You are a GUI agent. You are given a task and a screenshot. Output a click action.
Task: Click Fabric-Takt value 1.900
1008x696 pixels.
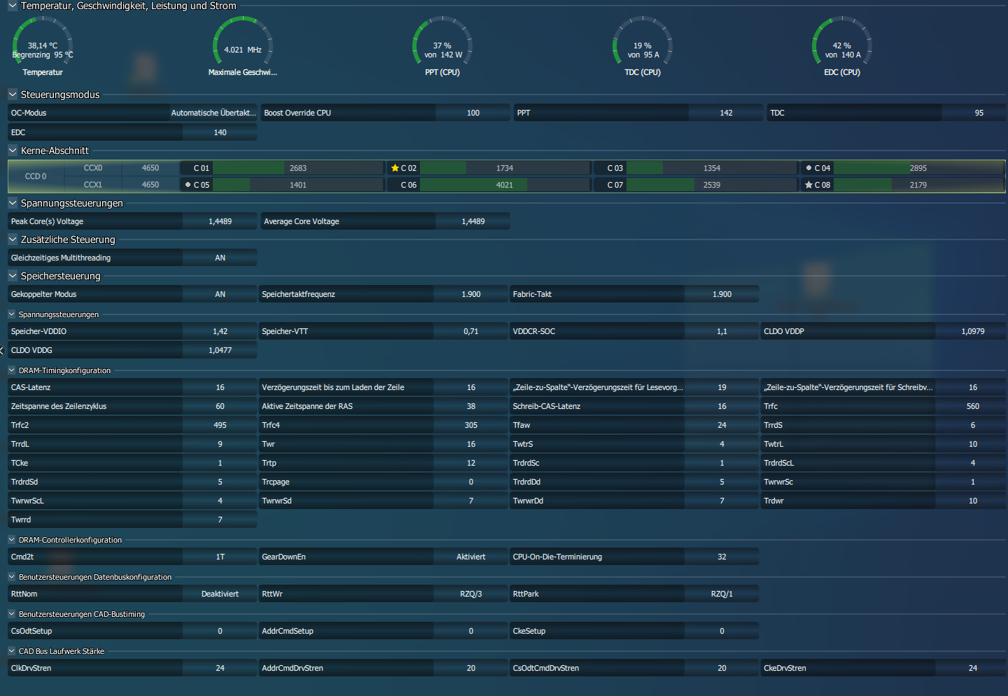pos(722,294)
